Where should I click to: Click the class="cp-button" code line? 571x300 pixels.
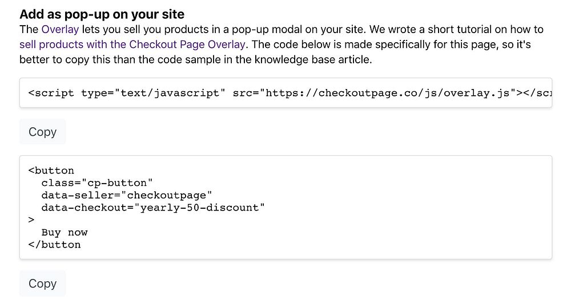96,183
